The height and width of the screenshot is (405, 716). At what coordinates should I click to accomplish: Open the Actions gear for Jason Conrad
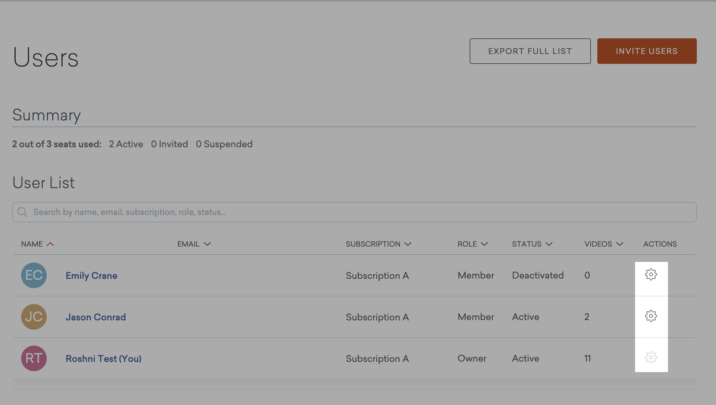coord(651,316)
